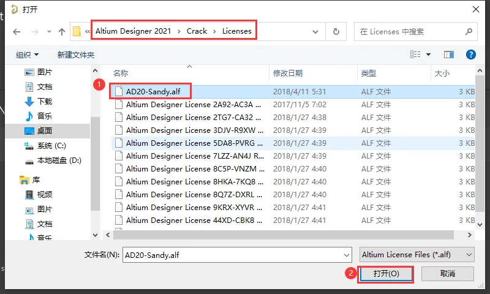Image resolution: width=490 pixels, height=294 pixels.
Task: Select license file 8Q7Z-DXRL
Action: pos(293,194)
